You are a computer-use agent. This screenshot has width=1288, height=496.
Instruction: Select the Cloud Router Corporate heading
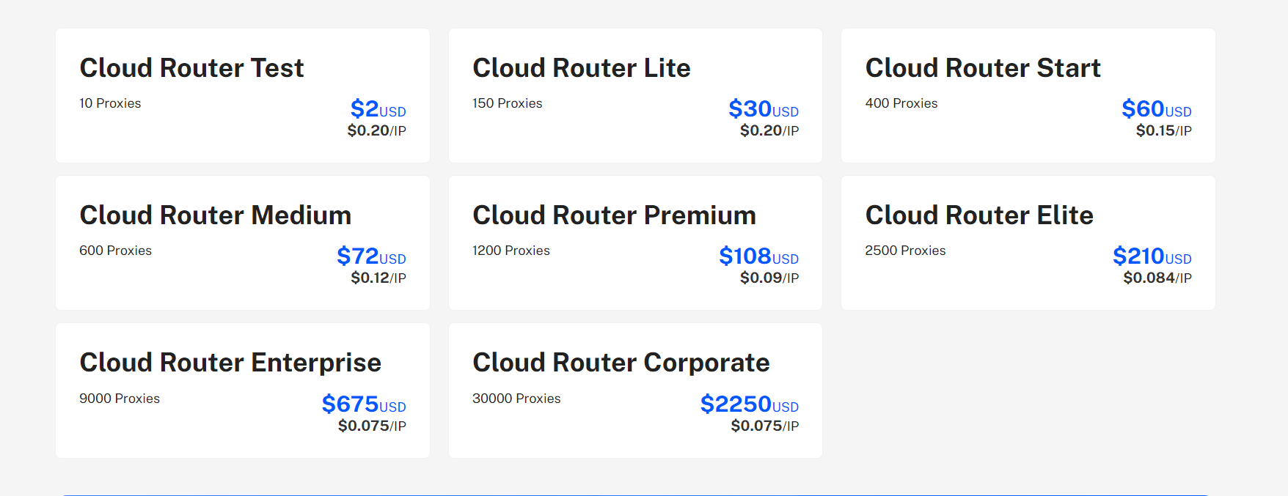point(621,363)
